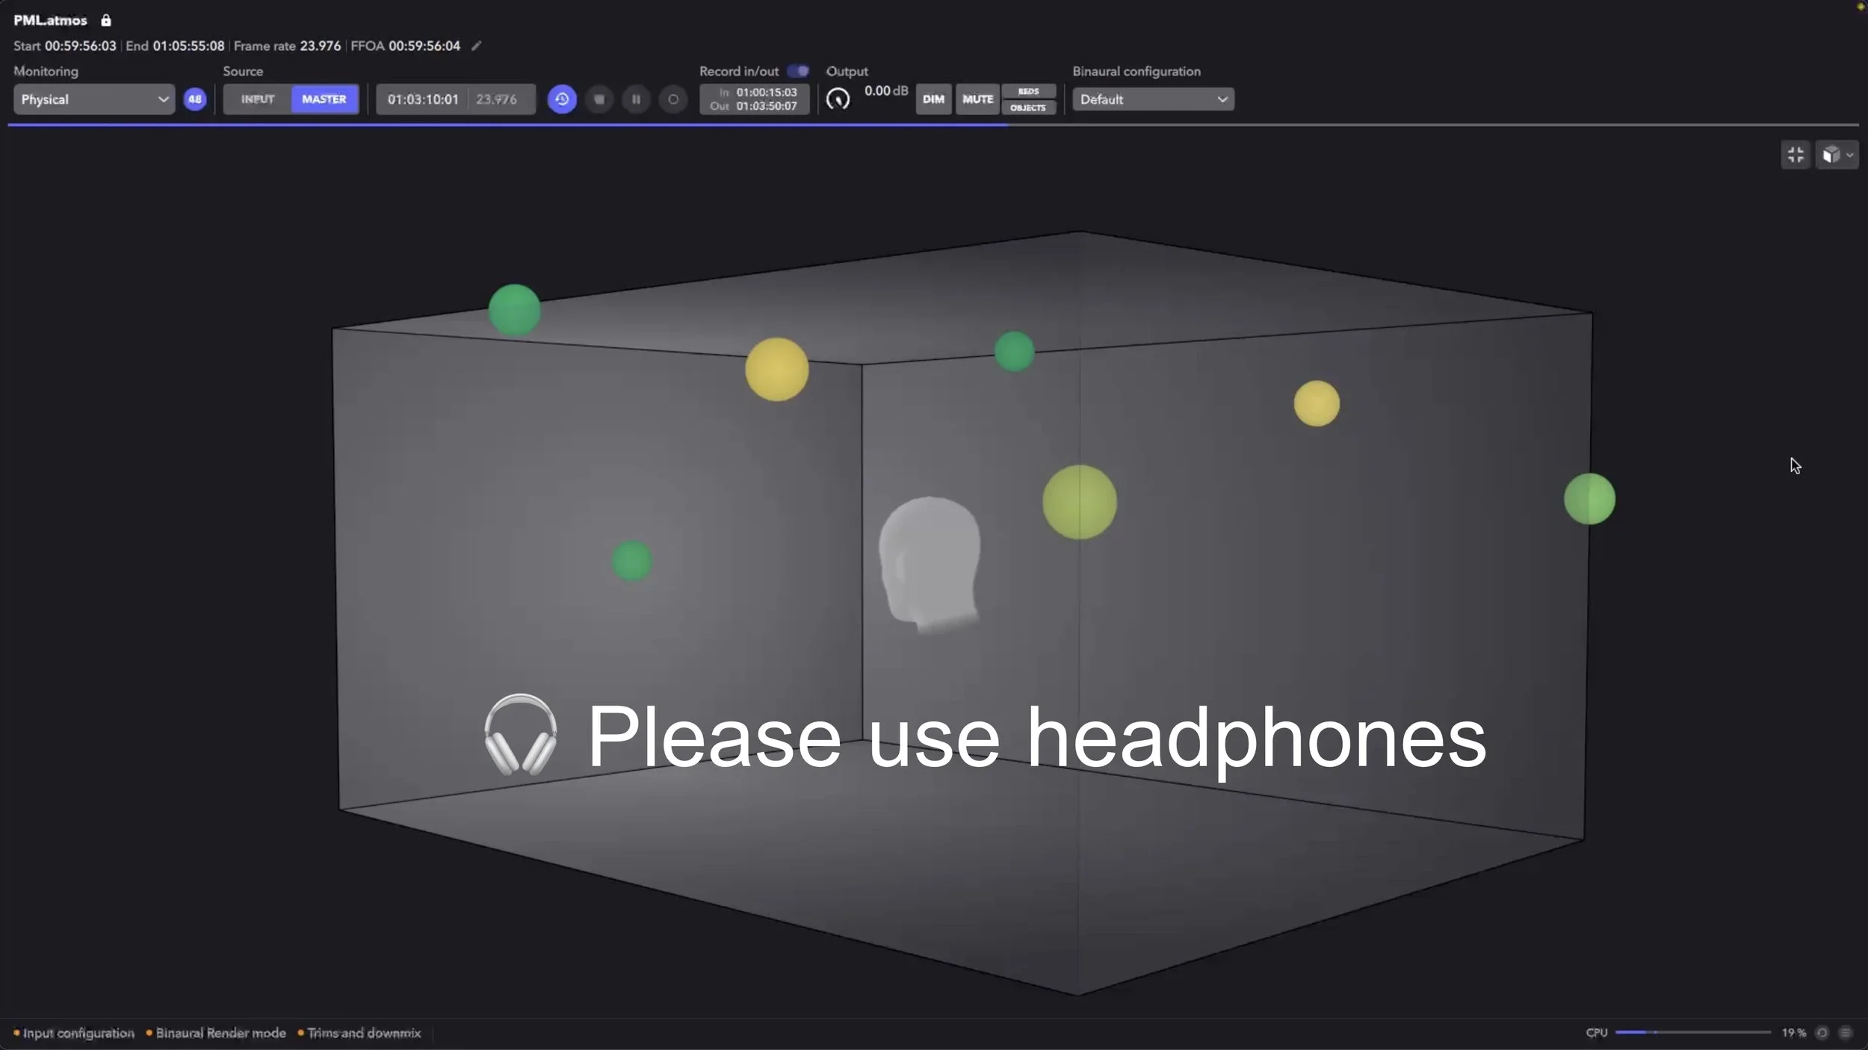
Task: Click the lock icon next to PML.atmos
Action: coord(106,20)
